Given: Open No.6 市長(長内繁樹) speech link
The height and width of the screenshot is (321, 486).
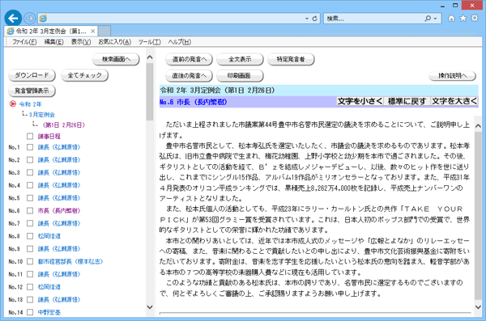Looking at the screenshot, I should (x=59, y=211).
